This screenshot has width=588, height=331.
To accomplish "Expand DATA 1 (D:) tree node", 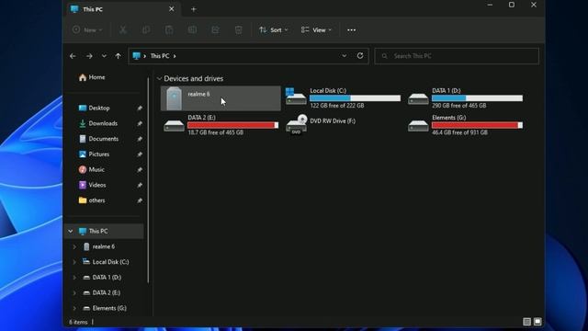I will pos(74,278).
